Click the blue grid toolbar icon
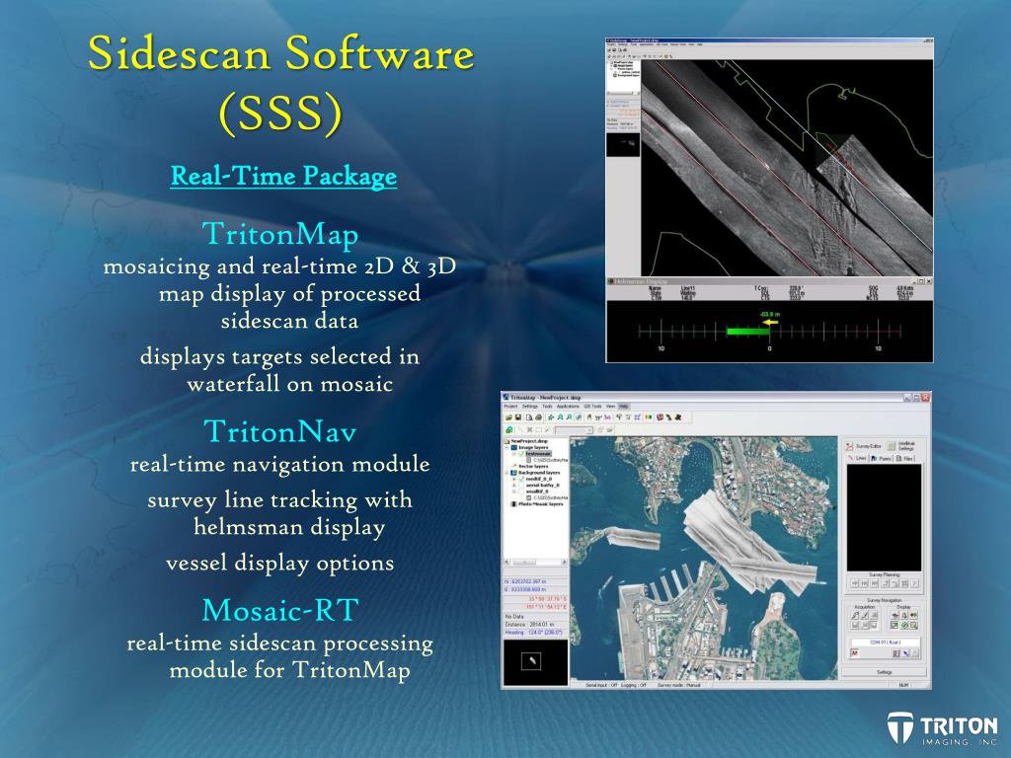Image resolution: width=1011 pixels, height=758 pixels. [x=637, y=417]
